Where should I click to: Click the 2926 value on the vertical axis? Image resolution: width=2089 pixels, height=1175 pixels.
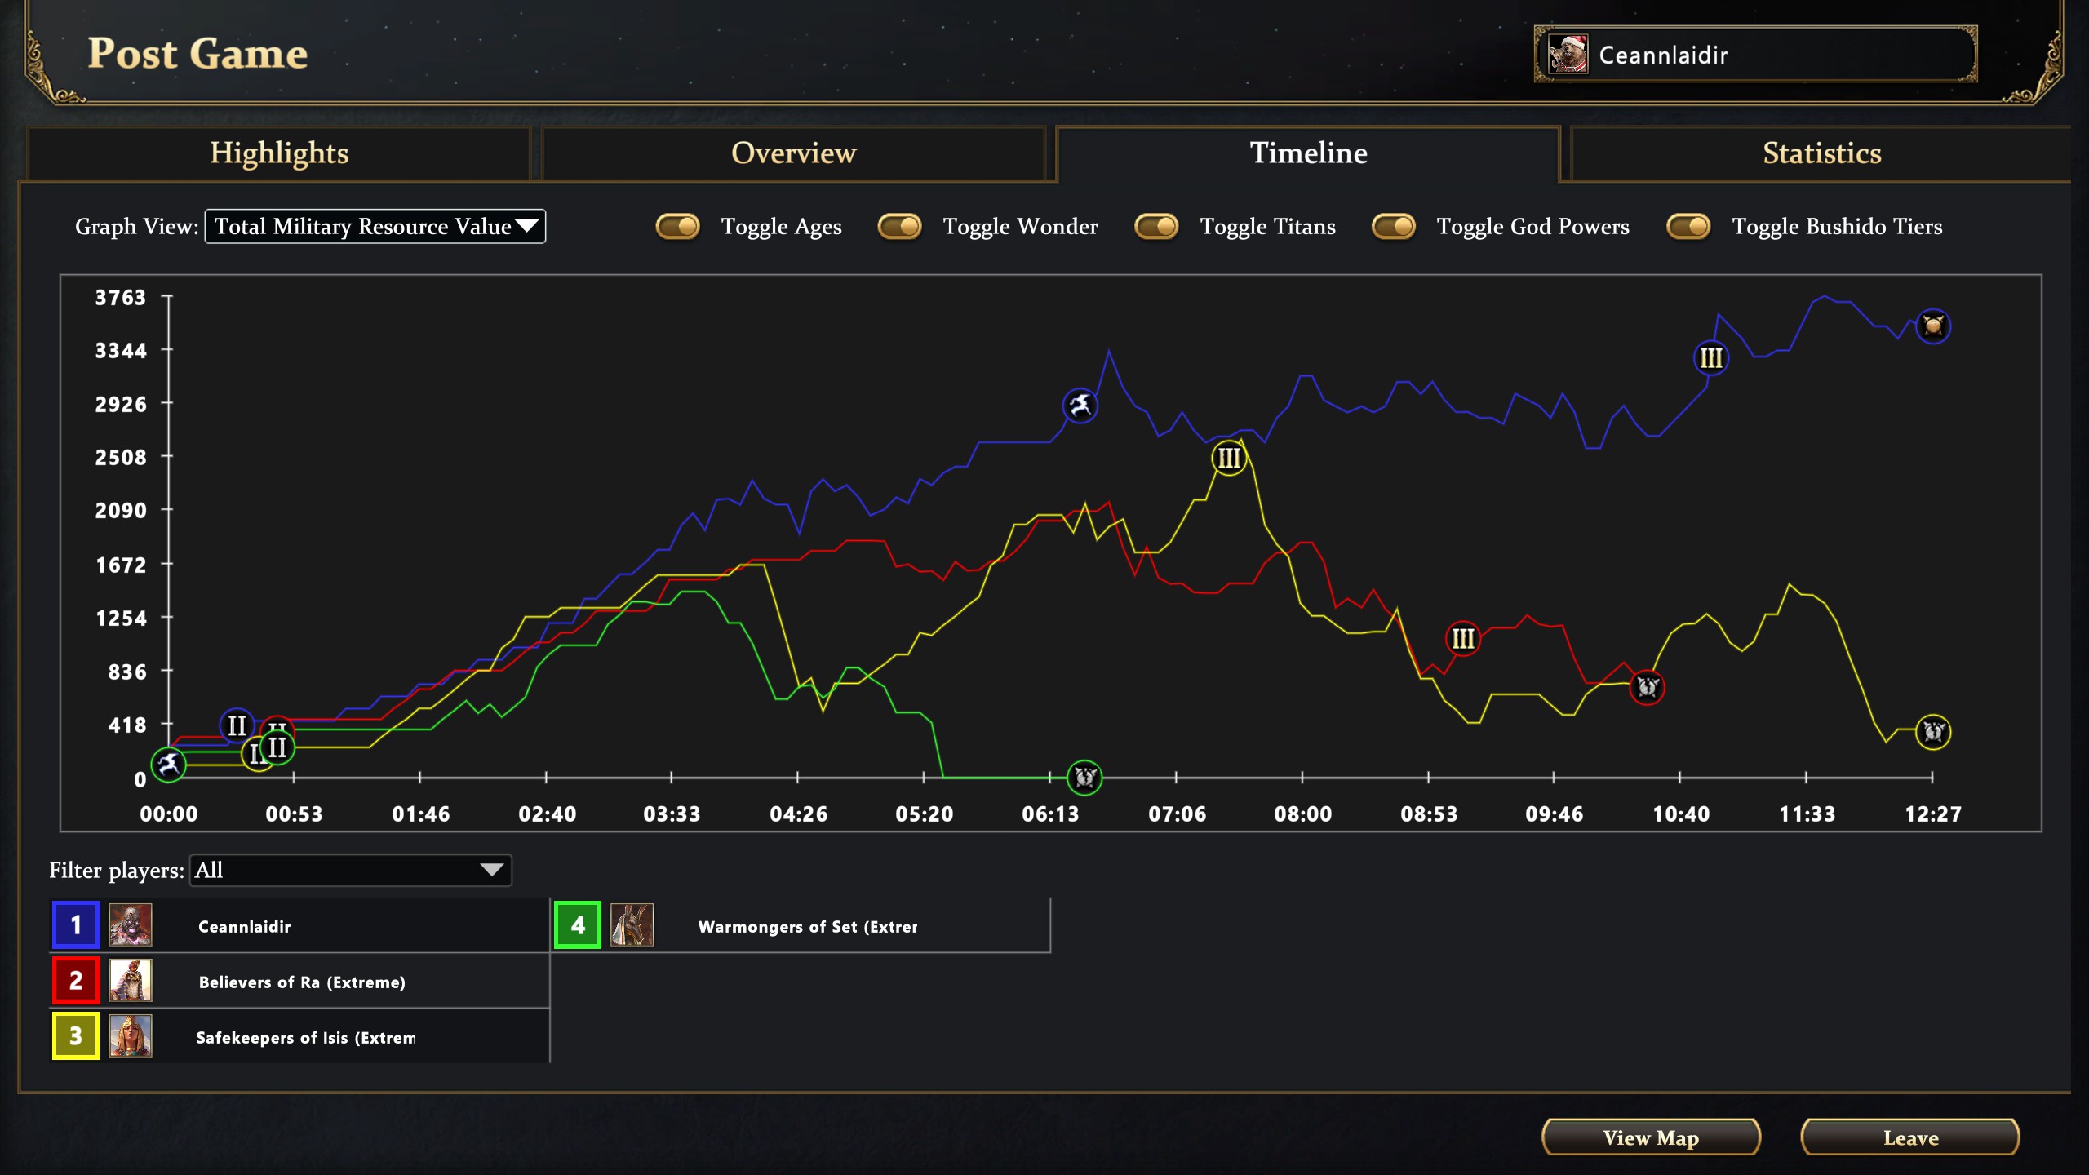(x=121, y=405)
